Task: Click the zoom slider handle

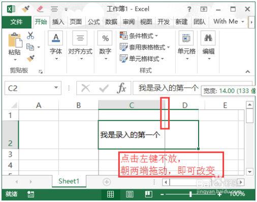Action: tap(190, 194)
